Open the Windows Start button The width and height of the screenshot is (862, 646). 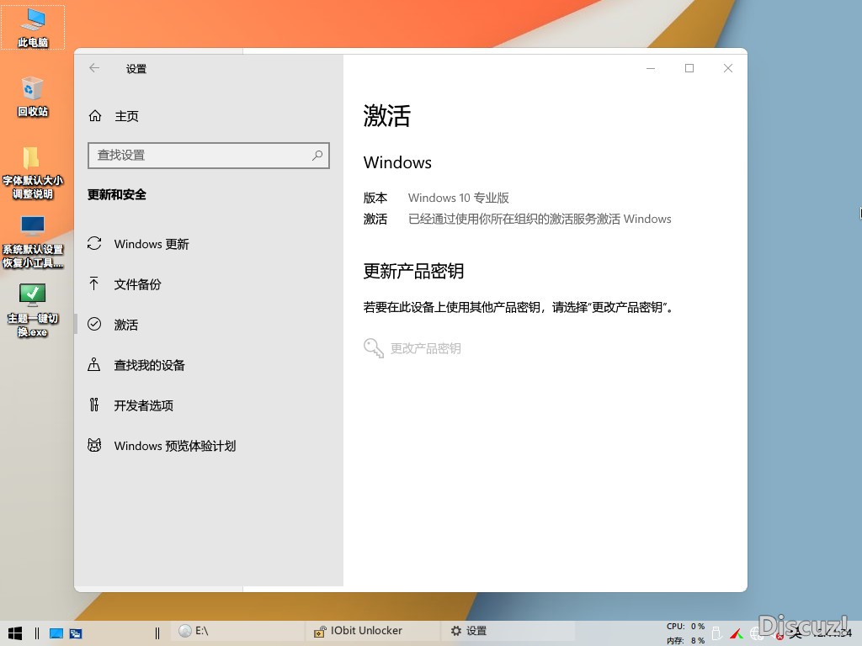pos(15,633)
